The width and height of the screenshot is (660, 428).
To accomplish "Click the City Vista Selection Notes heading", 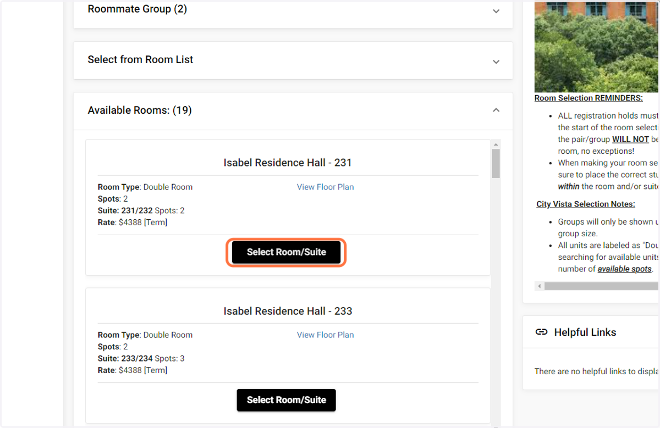I will tap(586, 204).
